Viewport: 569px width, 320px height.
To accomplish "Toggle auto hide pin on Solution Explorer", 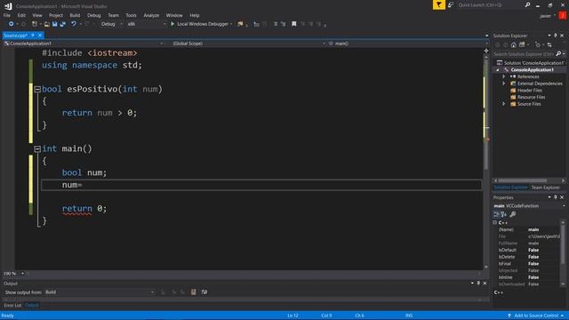I will pos(555,36).
